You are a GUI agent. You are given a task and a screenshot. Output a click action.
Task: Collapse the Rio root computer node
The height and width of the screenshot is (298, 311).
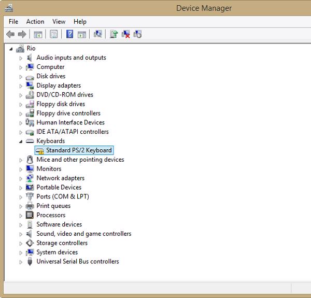pyautogui.click(x=12, y=49)
